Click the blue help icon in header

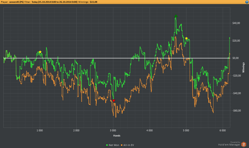[247, 2]
